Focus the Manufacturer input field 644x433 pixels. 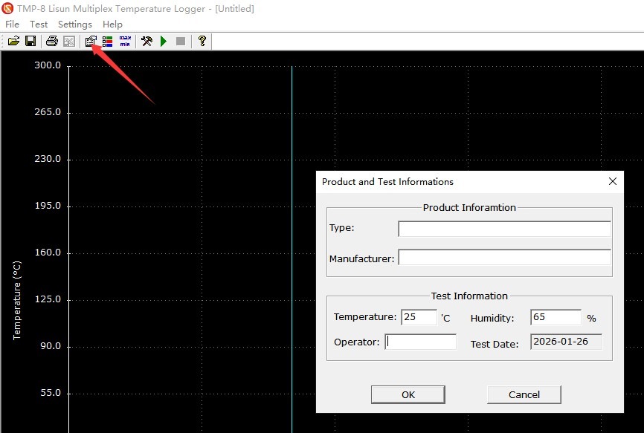tap(504, 258)
